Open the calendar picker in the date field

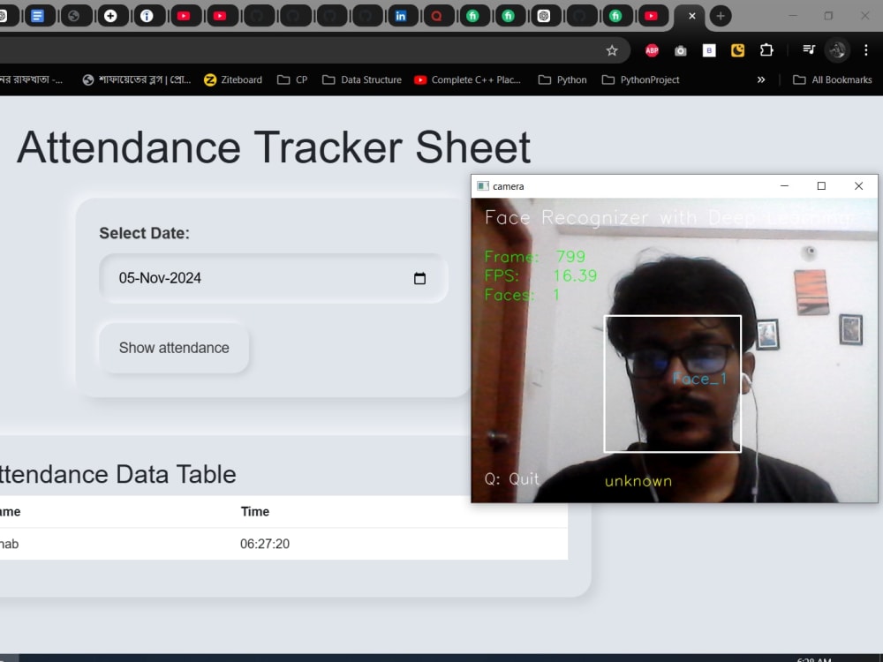coord(420,278)
